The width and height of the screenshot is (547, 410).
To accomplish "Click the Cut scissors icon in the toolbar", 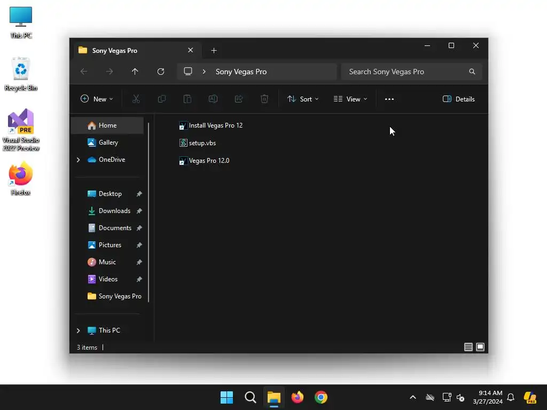I will coord(136,99).
